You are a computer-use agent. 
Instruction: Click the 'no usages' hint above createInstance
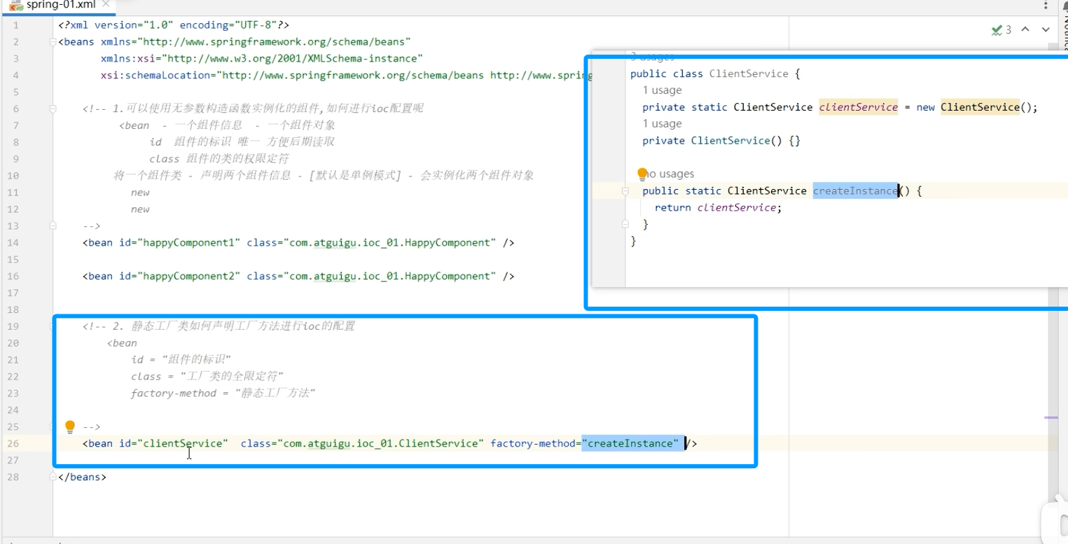pos(668,174)
